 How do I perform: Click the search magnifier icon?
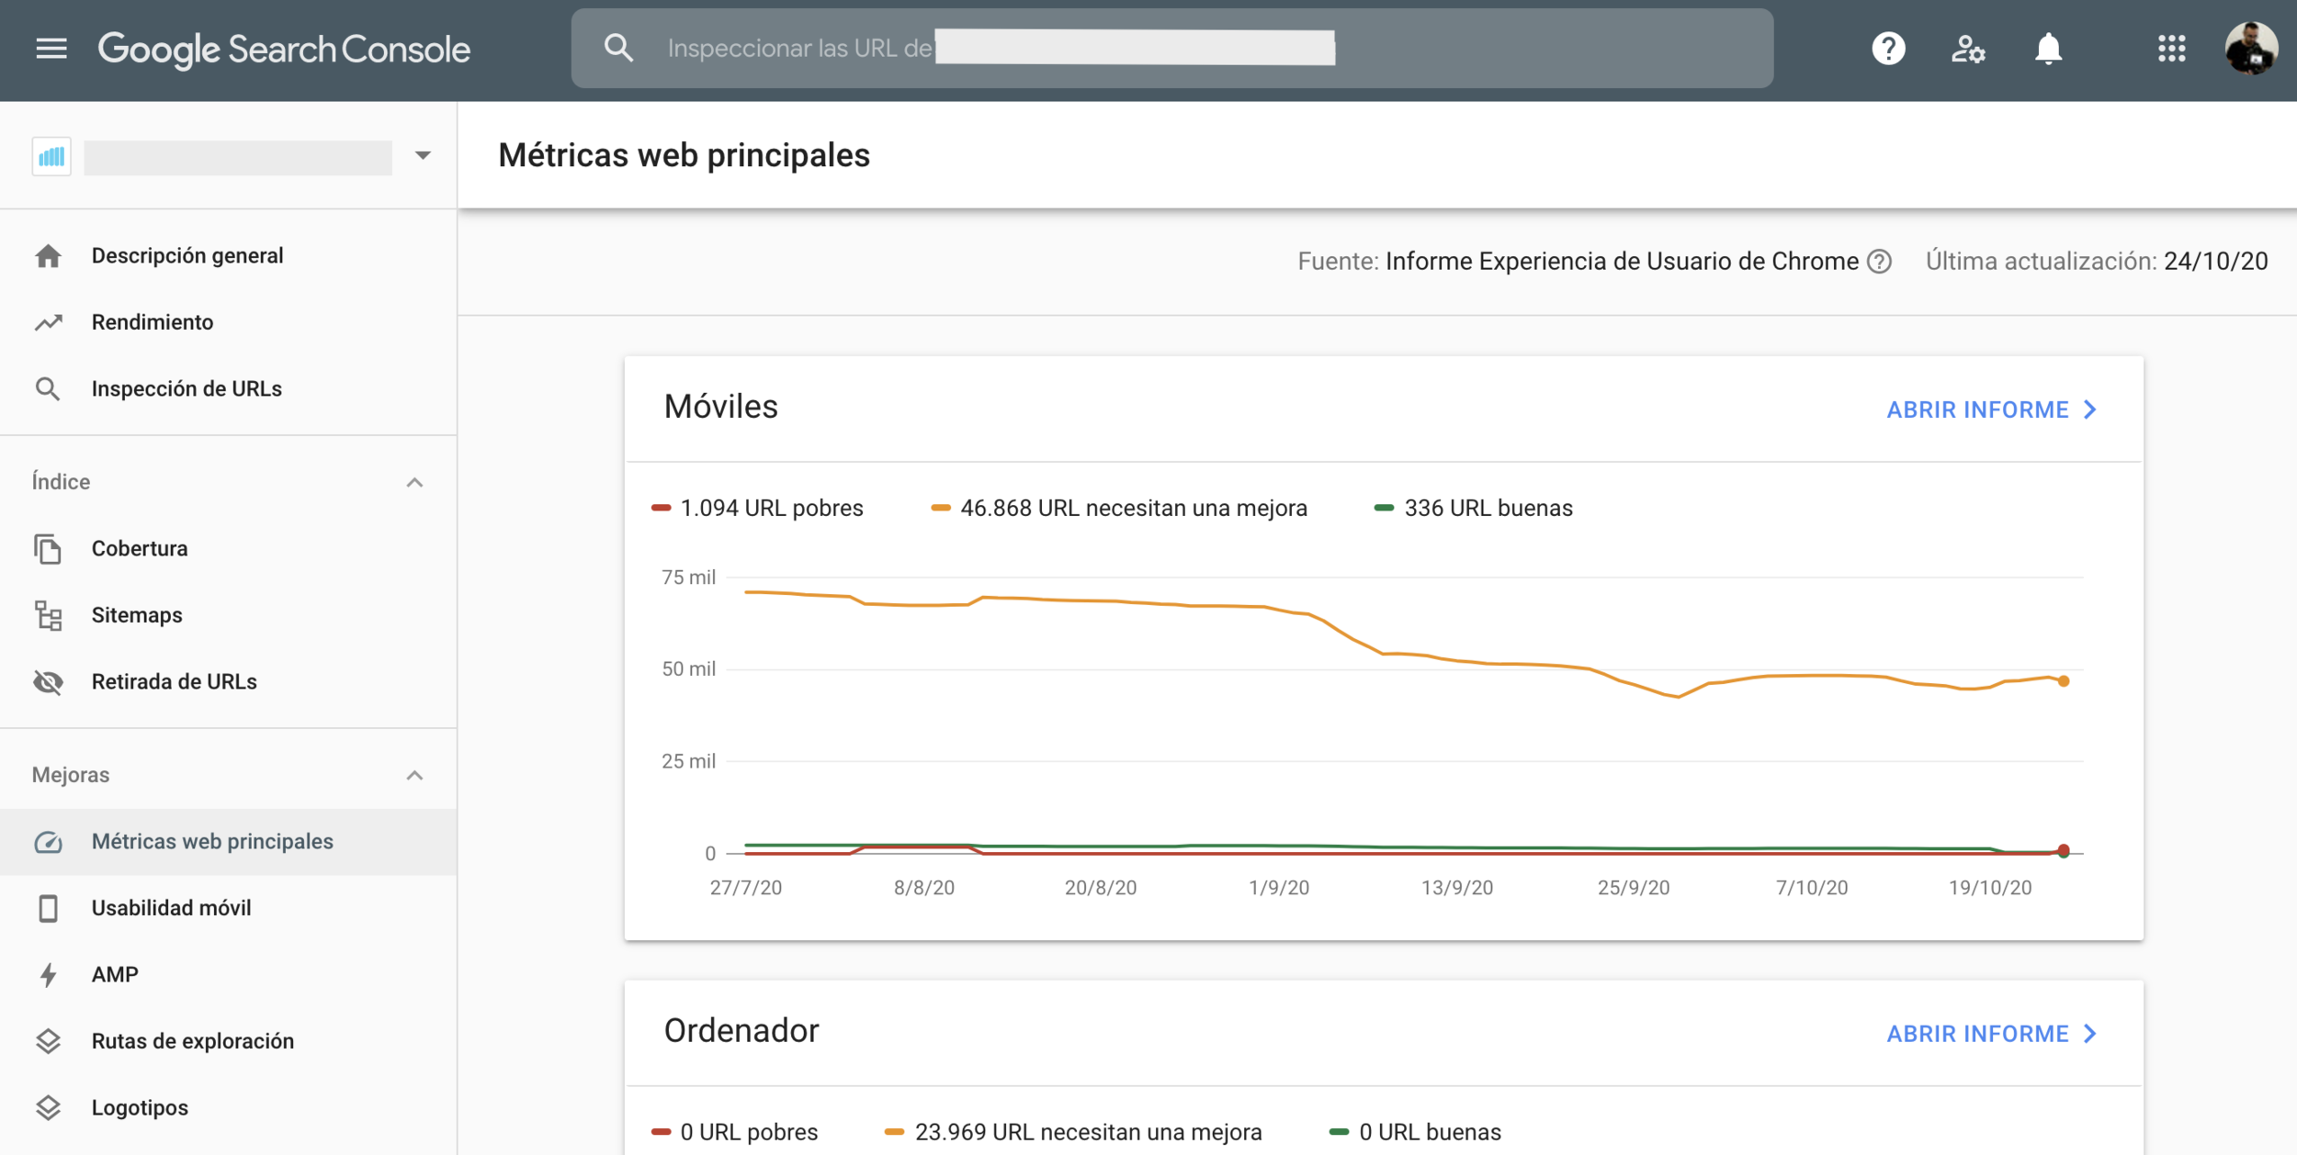[619, 49]
